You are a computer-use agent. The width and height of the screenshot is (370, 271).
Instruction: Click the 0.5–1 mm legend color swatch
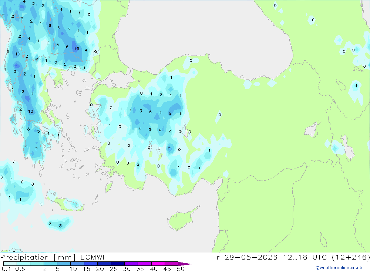(24, 264)
